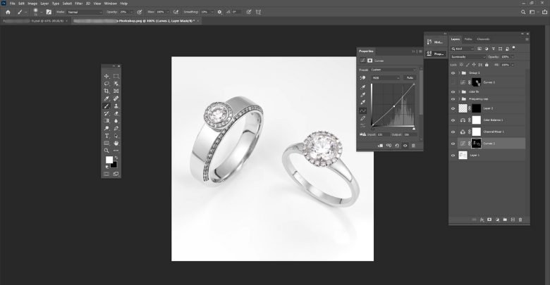Open the Edit Toolbar three-dots menu
Screen dimensions: 550x285
(x=116, y=151)
